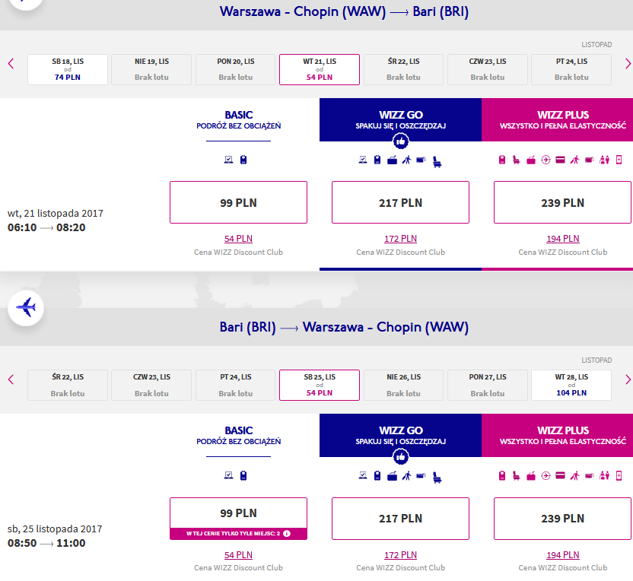
Task: Show later return dates with right arrow
Action: (628, 379)
